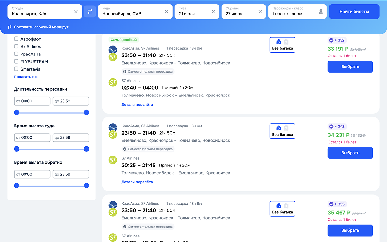Edit the Куда destination field

(135, 12)
